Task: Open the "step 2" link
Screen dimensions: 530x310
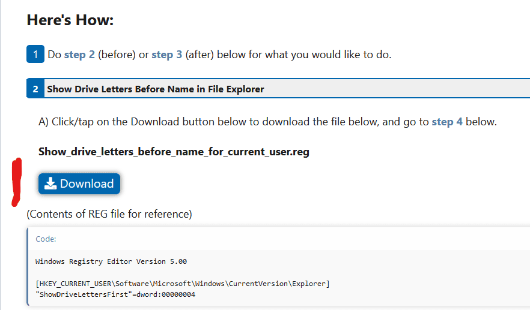Action: coord(79,55)
